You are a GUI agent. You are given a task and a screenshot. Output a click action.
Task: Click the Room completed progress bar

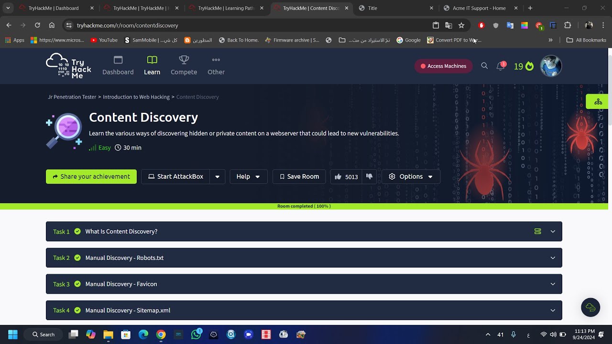[x=304, y=206]
